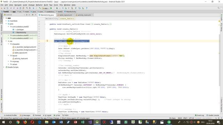Click the Undo arrow in the toolbar
The height and width of the screenshot is (125, 223).
pos(11,8)
